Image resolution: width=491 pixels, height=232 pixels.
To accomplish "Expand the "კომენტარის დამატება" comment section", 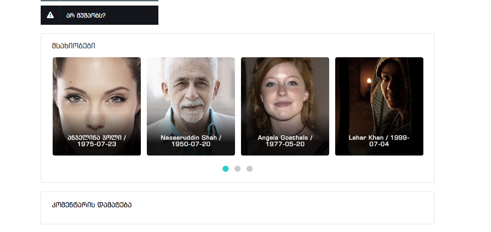I will tap(92, 205).
